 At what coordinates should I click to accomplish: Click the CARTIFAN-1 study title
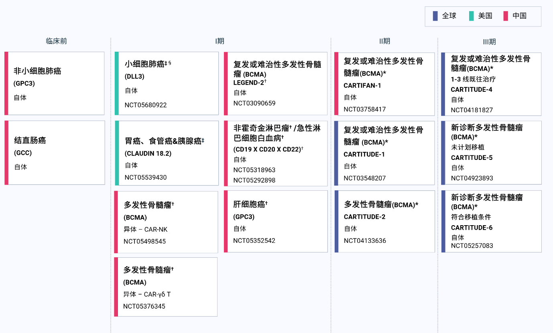362,85
